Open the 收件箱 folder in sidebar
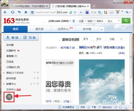The width and height of the screenshot is (134, 111). [x=10, y=45]
